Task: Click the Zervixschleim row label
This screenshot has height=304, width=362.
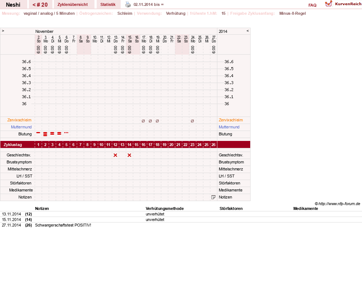Action: click(20, 120)
